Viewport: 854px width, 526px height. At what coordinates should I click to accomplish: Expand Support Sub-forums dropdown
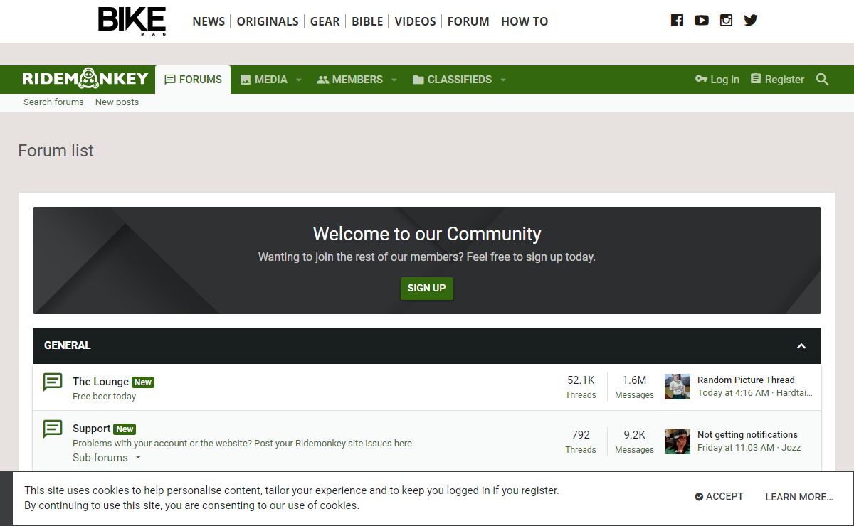point(107,458)
